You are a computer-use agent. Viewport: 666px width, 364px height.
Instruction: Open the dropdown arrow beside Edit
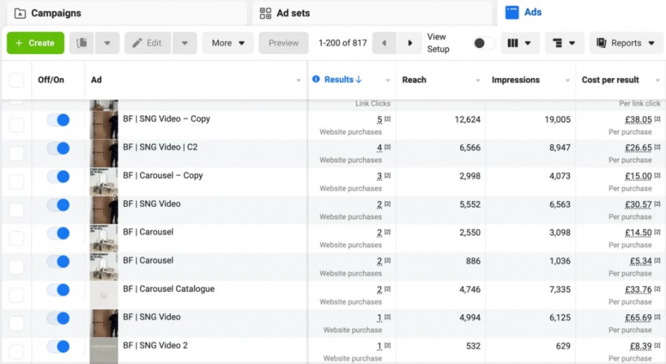point(184,43)
